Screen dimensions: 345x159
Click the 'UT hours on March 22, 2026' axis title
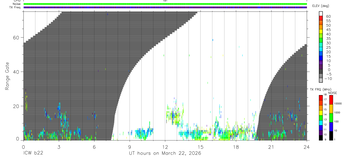pyautogui.click(x=165, y=153)
